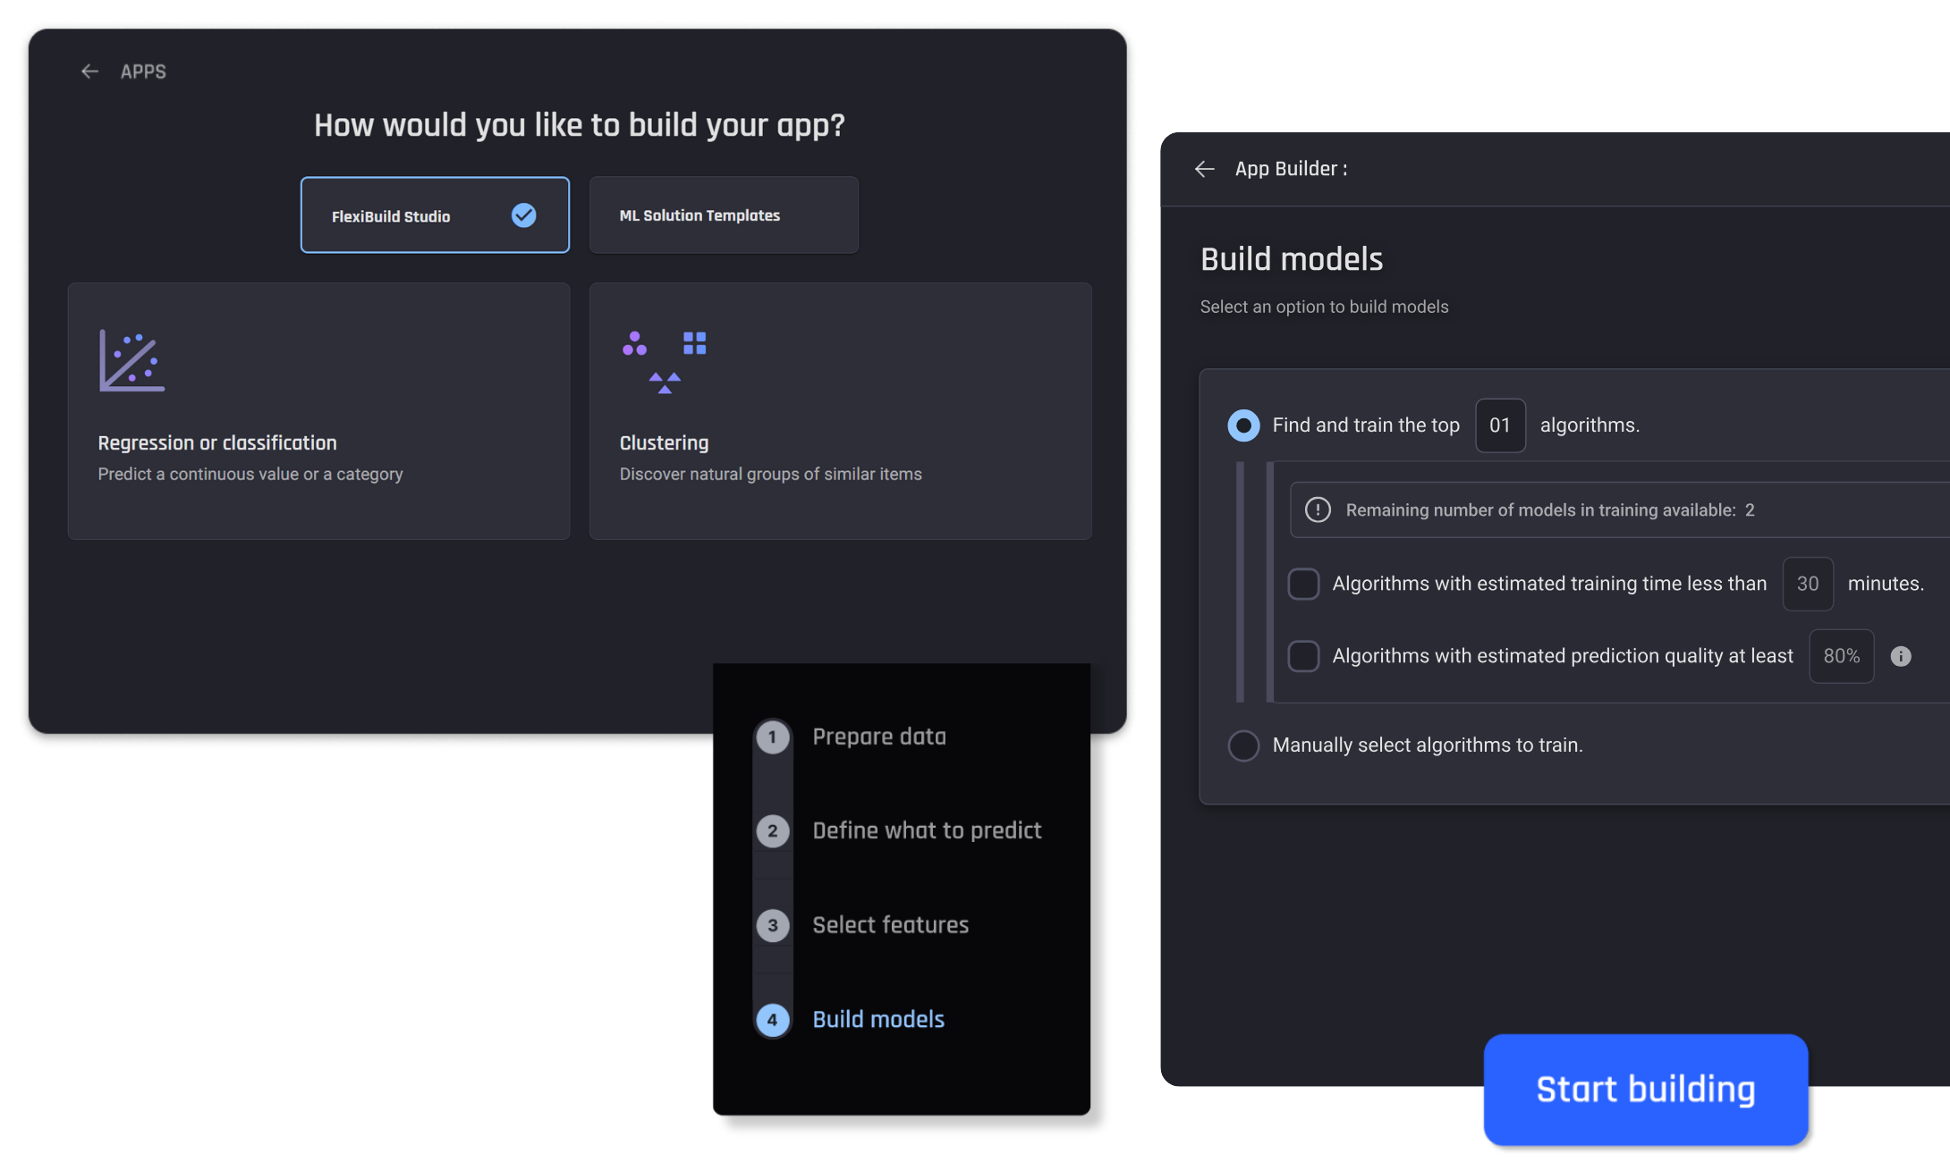Enable the estimated prediction quality checkbox
The height and width of the screenshot is (1162, 1950).
1303,656
